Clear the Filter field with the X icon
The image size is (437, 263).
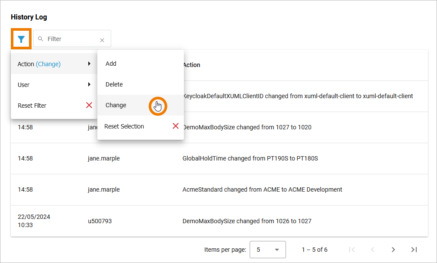coord(102,40)
